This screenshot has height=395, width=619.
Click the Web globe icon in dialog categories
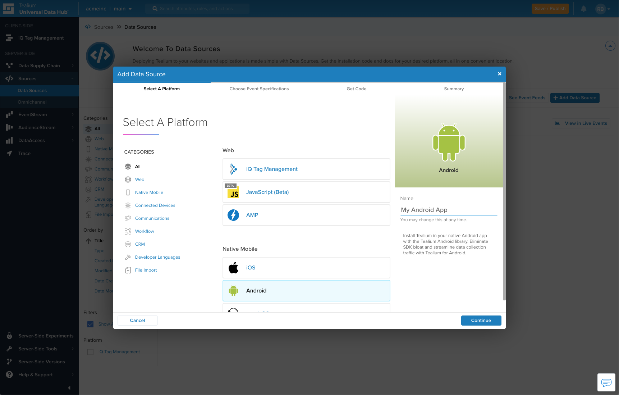[128, 180]
